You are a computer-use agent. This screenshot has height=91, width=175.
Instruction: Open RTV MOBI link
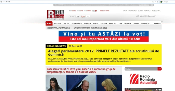(x=88, y=11)
